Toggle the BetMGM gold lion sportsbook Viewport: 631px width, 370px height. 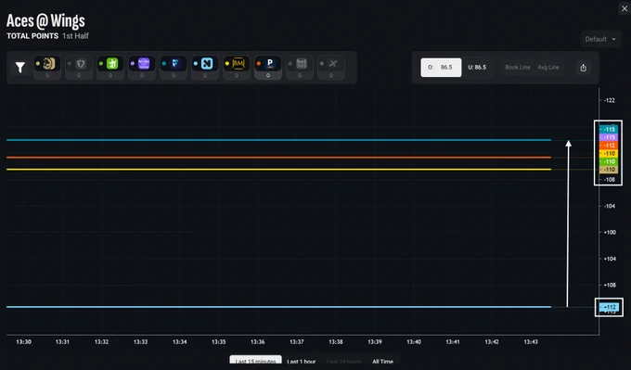coord(47,64)
